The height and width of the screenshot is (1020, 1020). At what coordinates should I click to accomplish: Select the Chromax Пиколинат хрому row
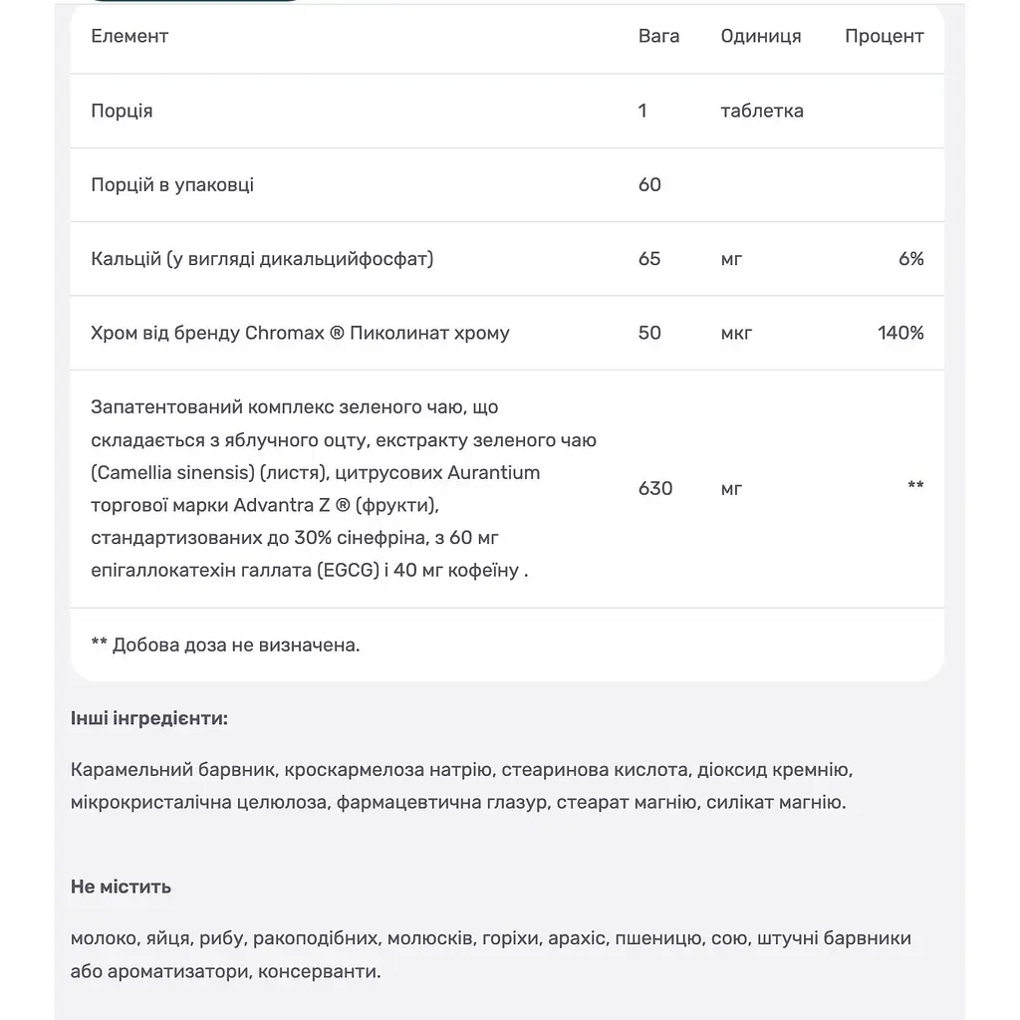pyautogui.click(x=507, y=333)
